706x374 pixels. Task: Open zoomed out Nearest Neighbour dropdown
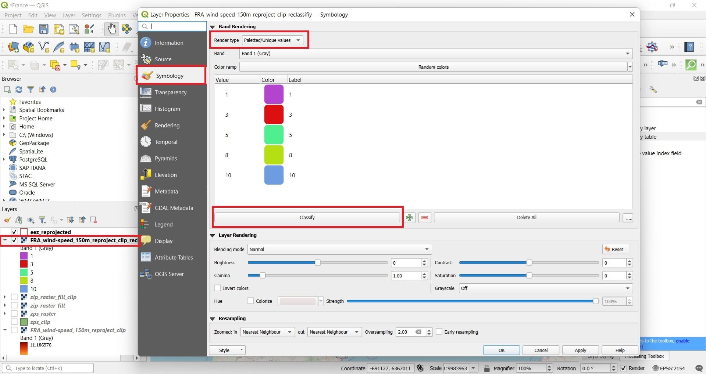pos(334,332)
